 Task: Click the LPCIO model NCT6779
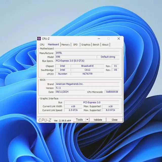tap(87, 74)
